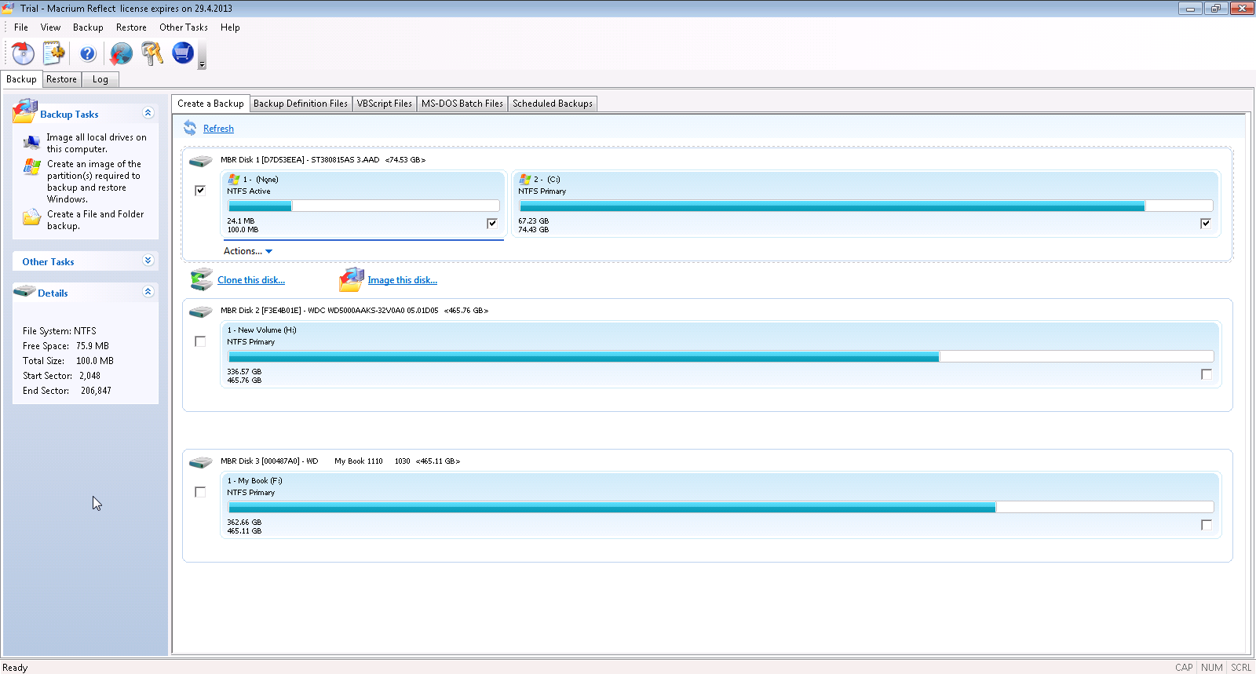Select the Create a Backup tab
1256x674 pixels.
pos(210,104)
